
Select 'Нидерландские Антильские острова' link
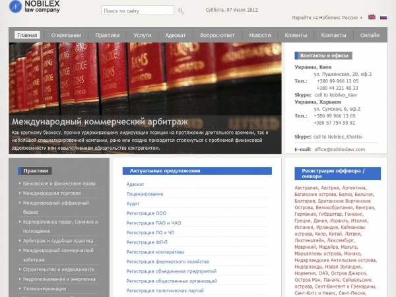click(x=335, y=260)
